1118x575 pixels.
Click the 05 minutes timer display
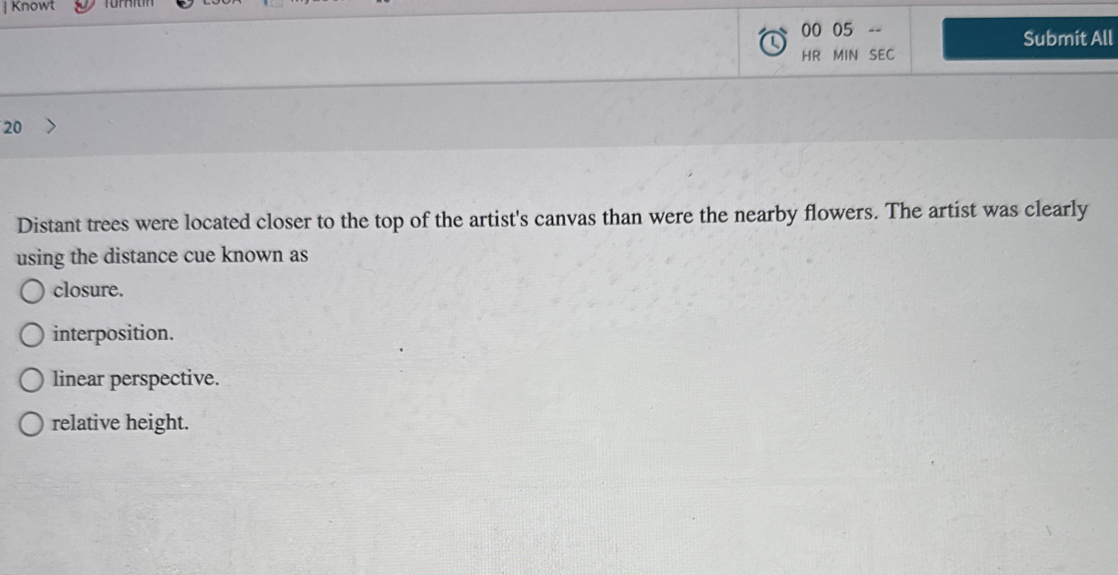pyautogui.click(x=842, y=30)
